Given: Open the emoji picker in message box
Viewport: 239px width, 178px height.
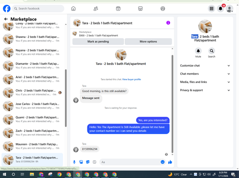Looking at the screenshot, I should [x=163, y=162].
